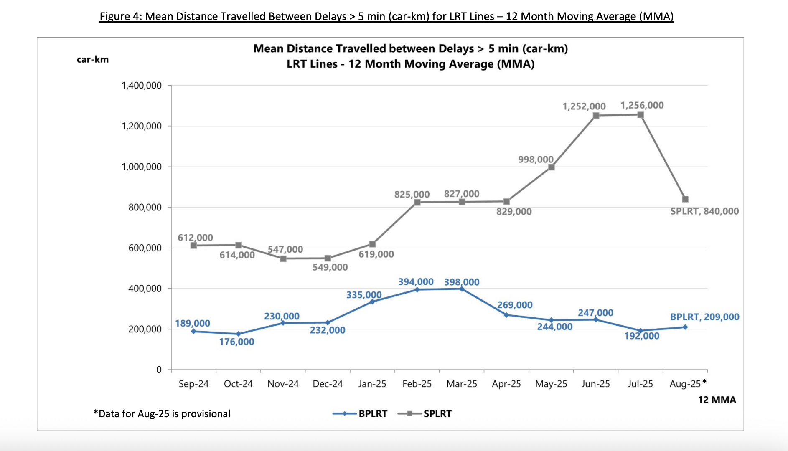Click the SPLRT May-25 data marker
Viewport: 788px width, 451px height.
[x=551, y=167]
